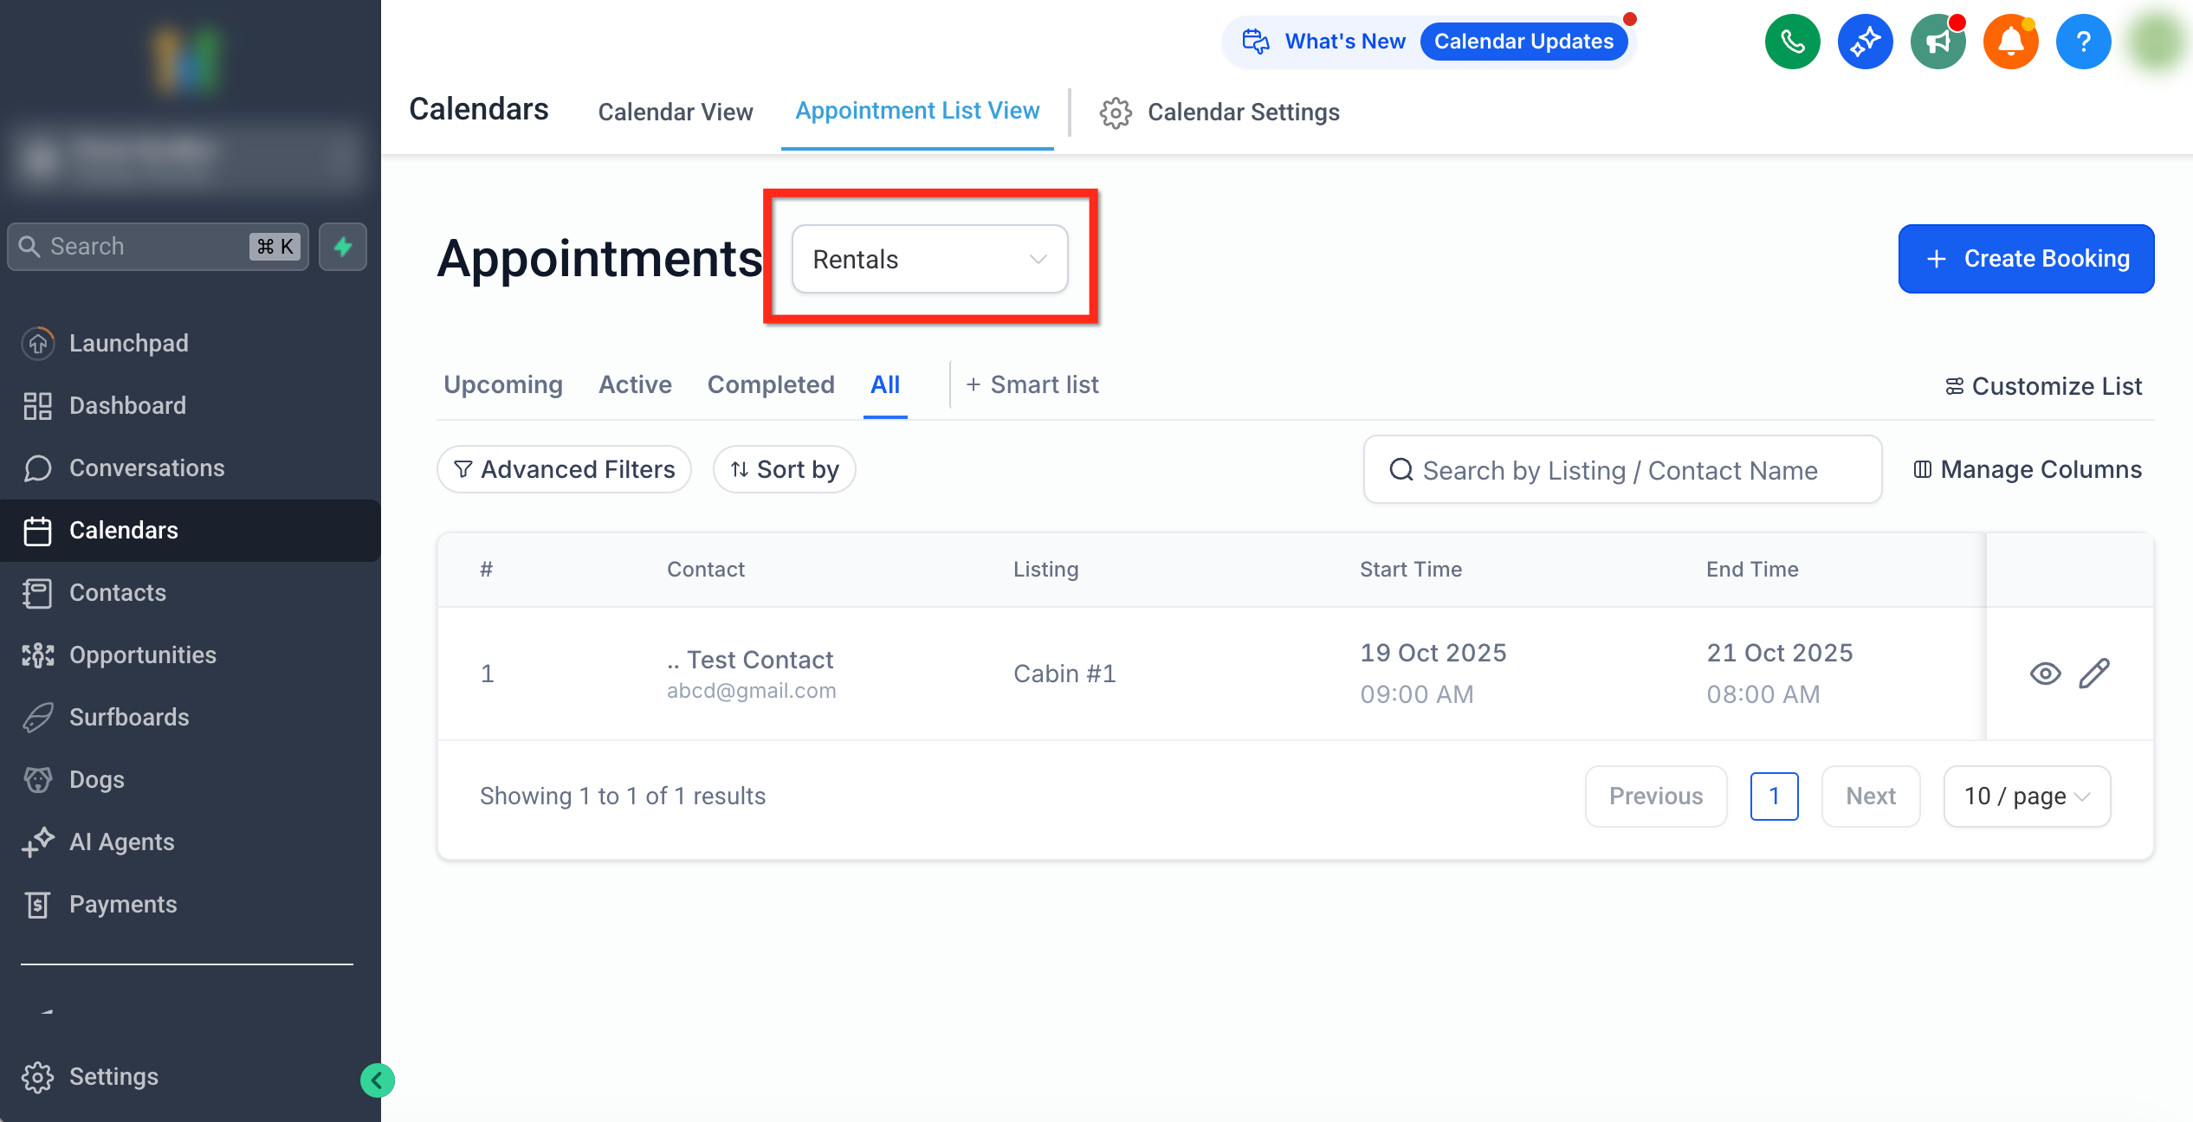2193x1122 pixels.
Task: Click the pencil edit icon for Test Contact
Action: [x=2093, y=674]
